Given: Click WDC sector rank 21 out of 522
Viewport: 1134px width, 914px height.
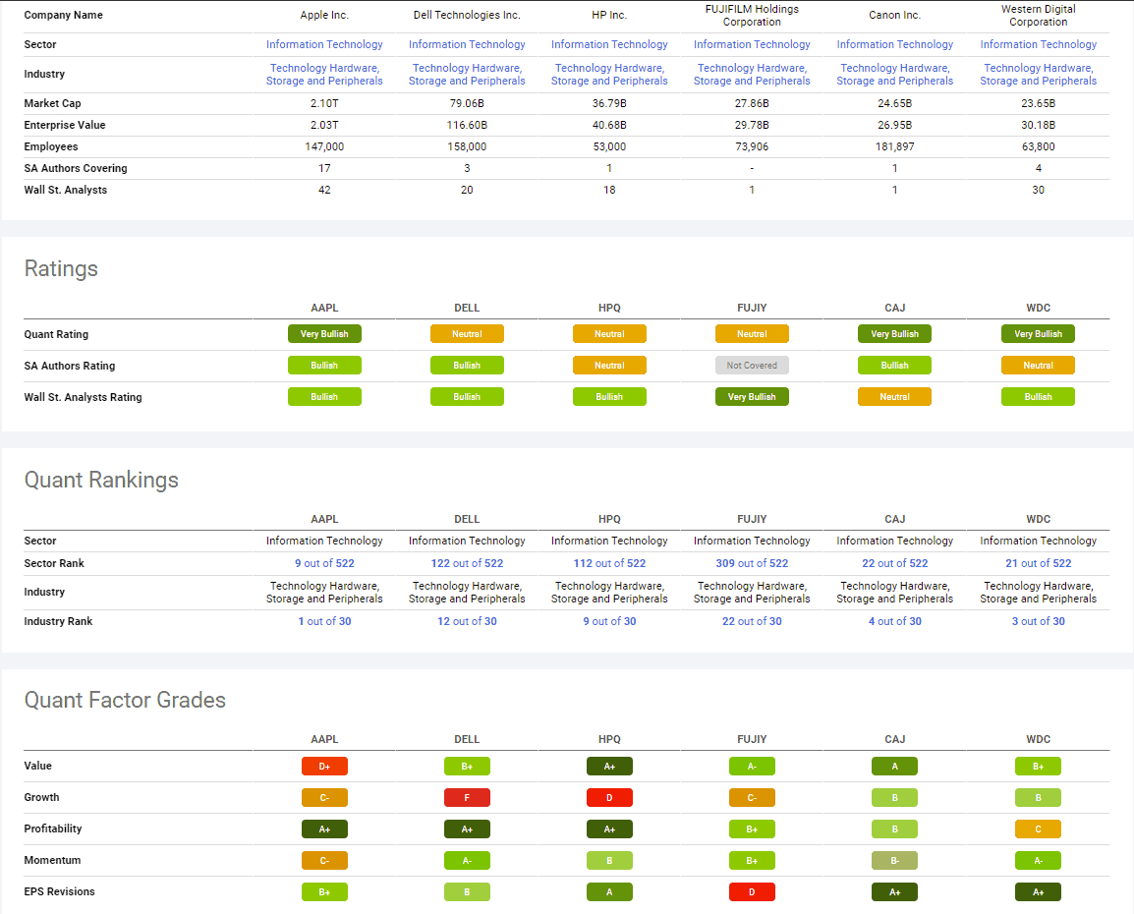Looking at the screenshot, I should [1038, 563].
